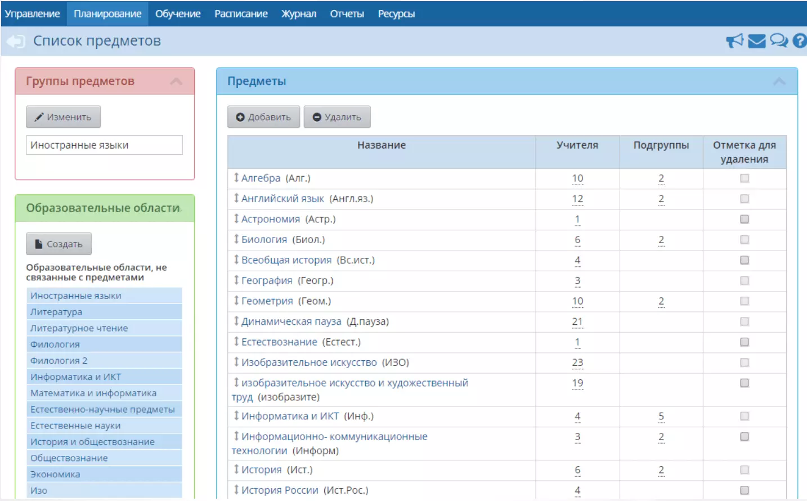Tick the deletion checkbox for География
Viewport: 807px width, 501px height.
745,280
